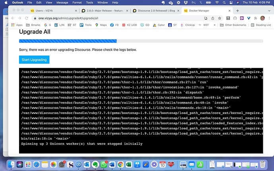274x171 pixels.
Task: Reload the current page
Action: coord(27,18)
